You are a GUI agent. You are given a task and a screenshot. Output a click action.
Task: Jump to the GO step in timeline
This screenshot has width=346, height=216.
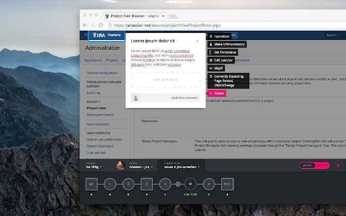click(x=91, y=184)
